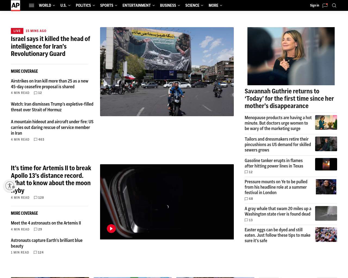Open comments on Airstrikes on Iran article
348x278 pixels.
pyautogui.click(x=38, y=93)
